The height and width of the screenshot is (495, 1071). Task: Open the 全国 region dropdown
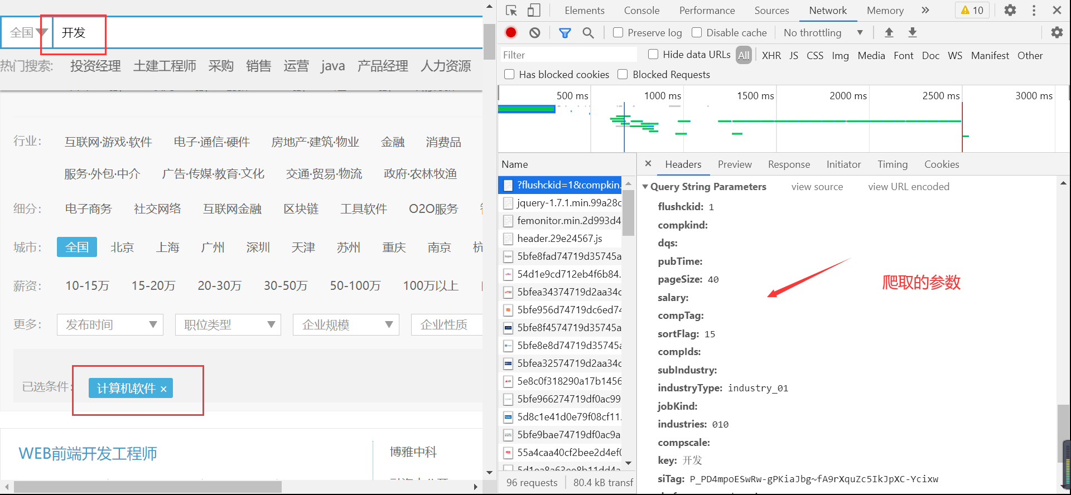click(x=28, y=32)
